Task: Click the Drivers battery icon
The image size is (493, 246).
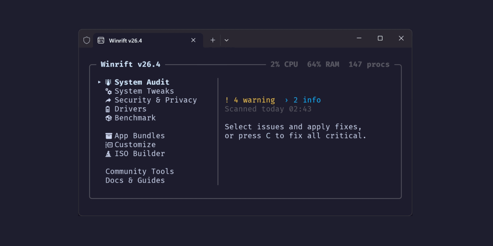Action: [x=108, y=109]
